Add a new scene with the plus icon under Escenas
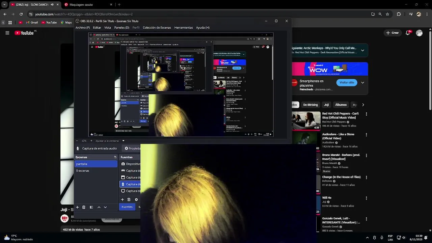The width and height of the screenshot is (432, 243). pyautogui.click(x=77, y=207)
